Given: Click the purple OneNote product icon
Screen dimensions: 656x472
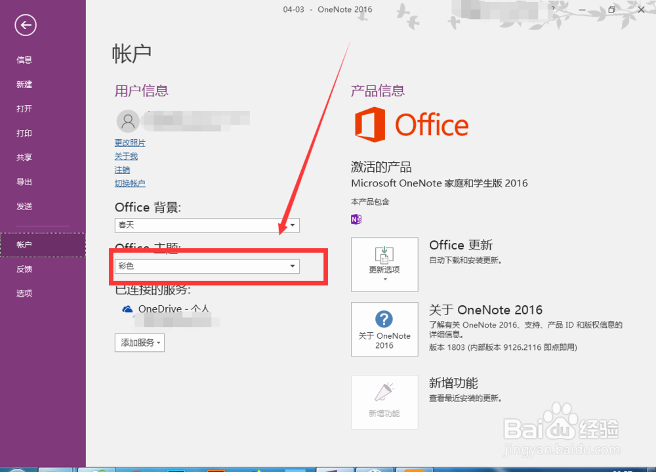Looking at the screenshot, I should coord(356,219).
